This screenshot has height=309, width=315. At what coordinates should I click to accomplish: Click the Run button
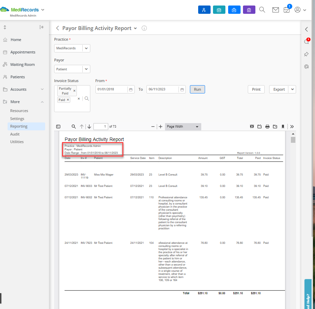197,89
